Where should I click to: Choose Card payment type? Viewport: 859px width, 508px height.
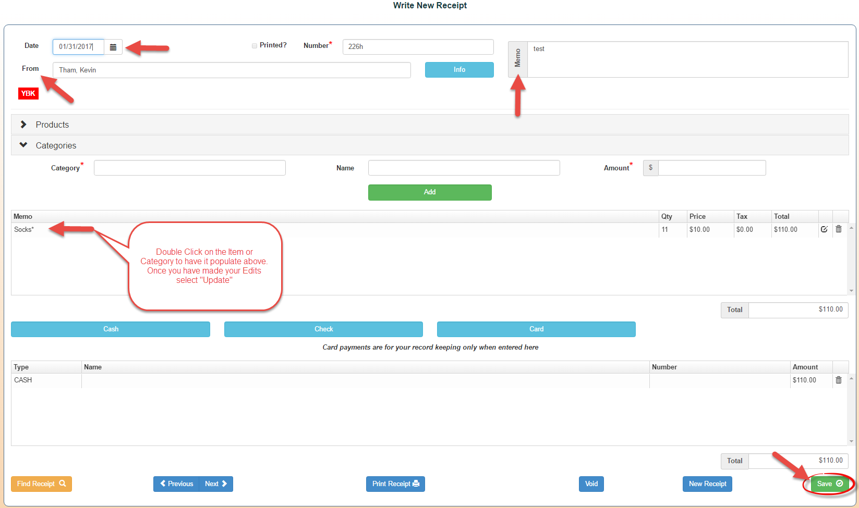[x=536, y=329]
